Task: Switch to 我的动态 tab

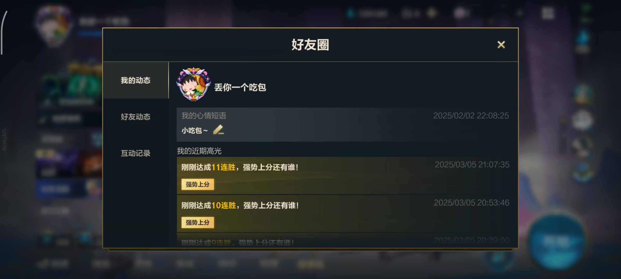Action: (136, 80)
